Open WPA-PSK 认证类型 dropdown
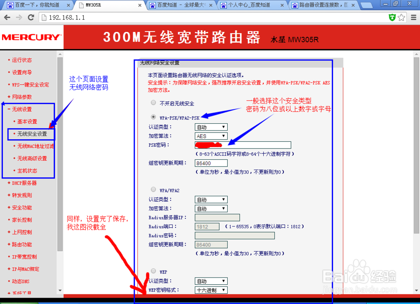The height and width of the screenshot is (304, 420). click(211, 127)
